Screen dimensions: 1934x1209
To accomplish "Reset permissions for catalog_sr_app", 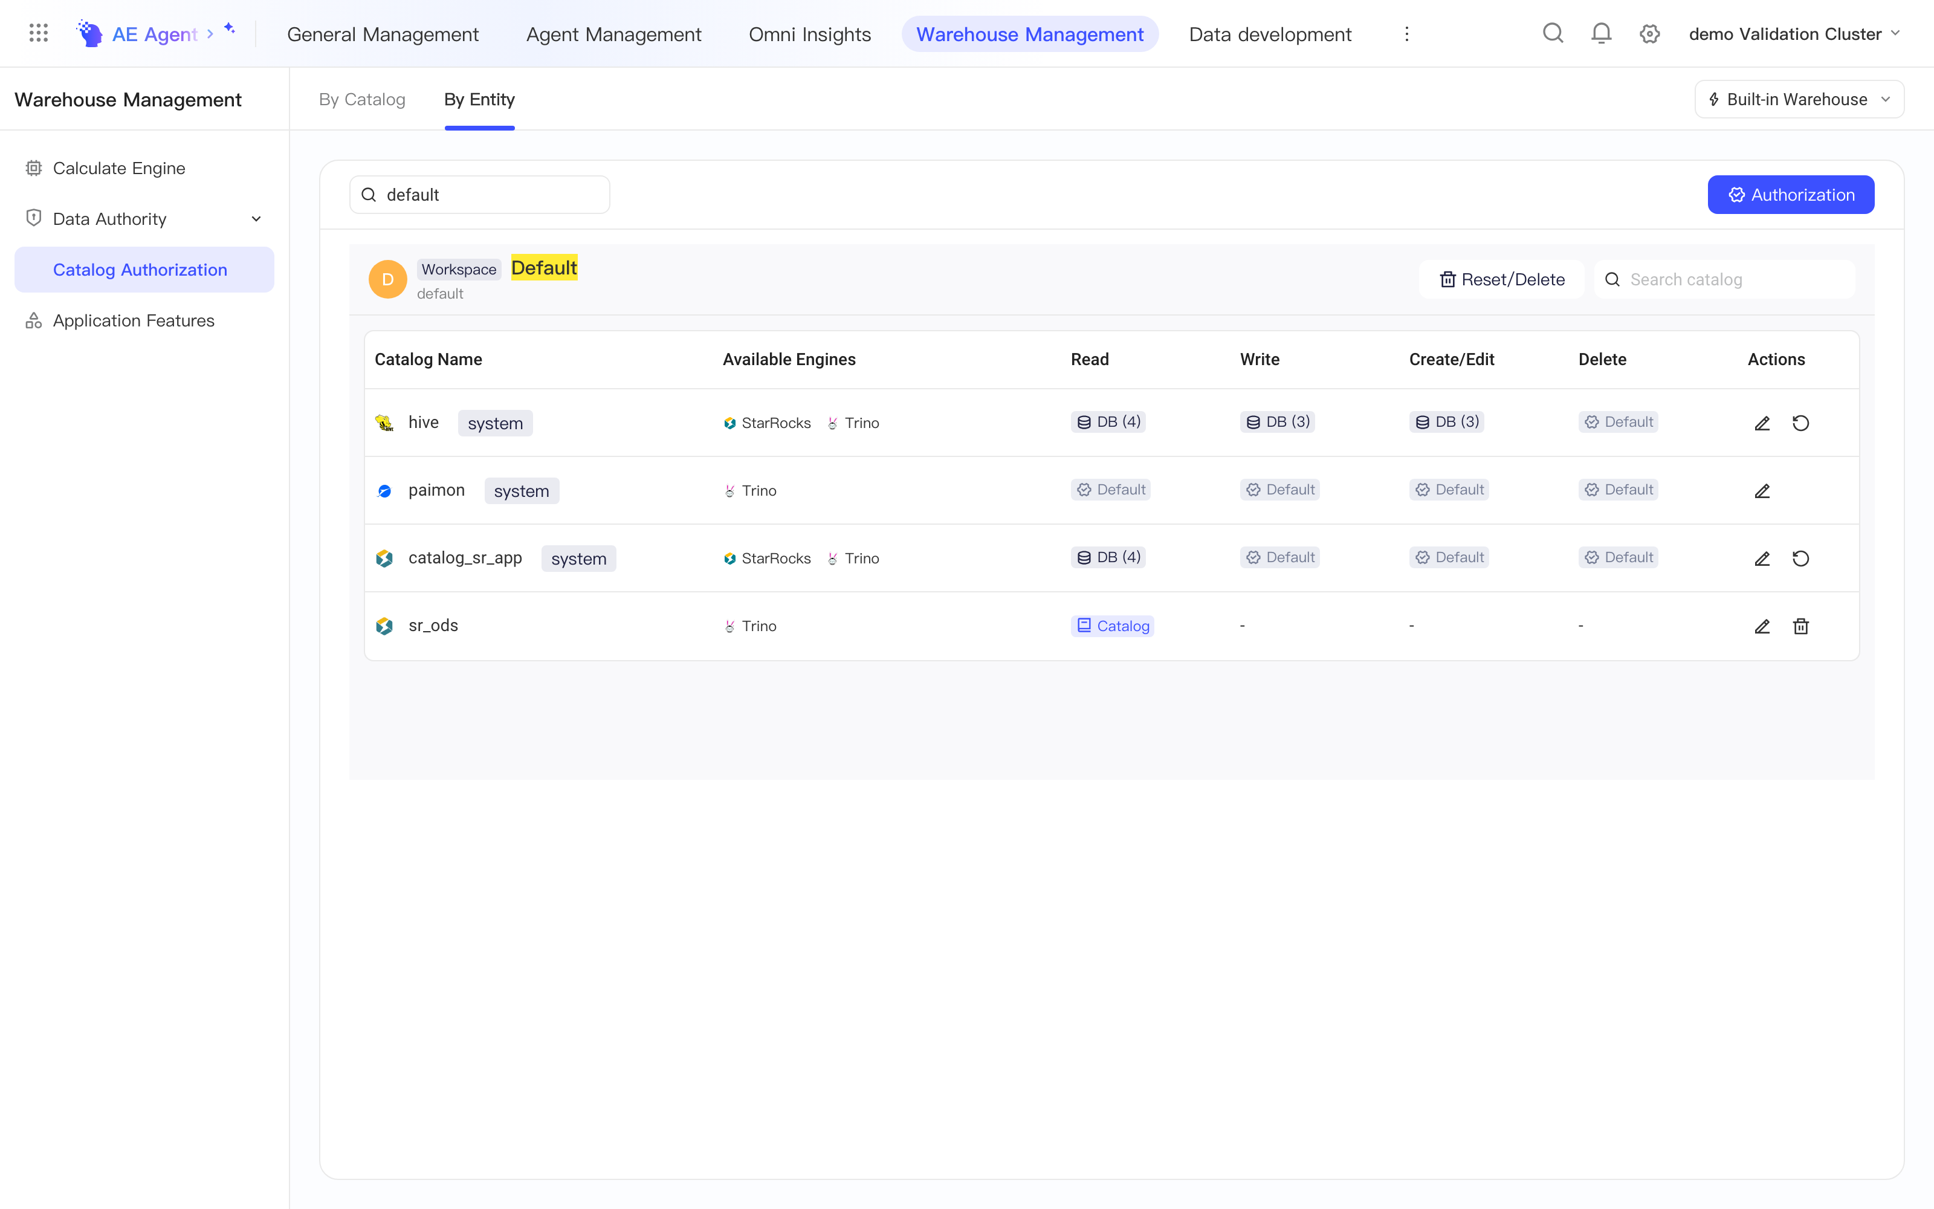I will (x=1800, y=558).
